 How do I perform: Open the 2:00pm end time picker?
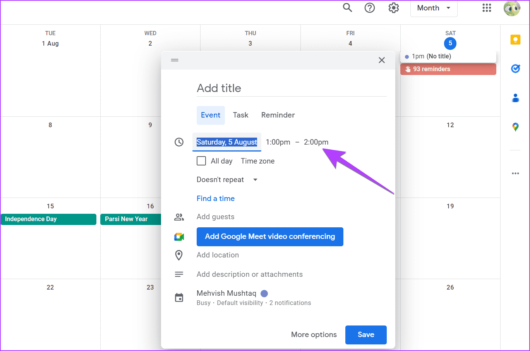tap(316, 142)
